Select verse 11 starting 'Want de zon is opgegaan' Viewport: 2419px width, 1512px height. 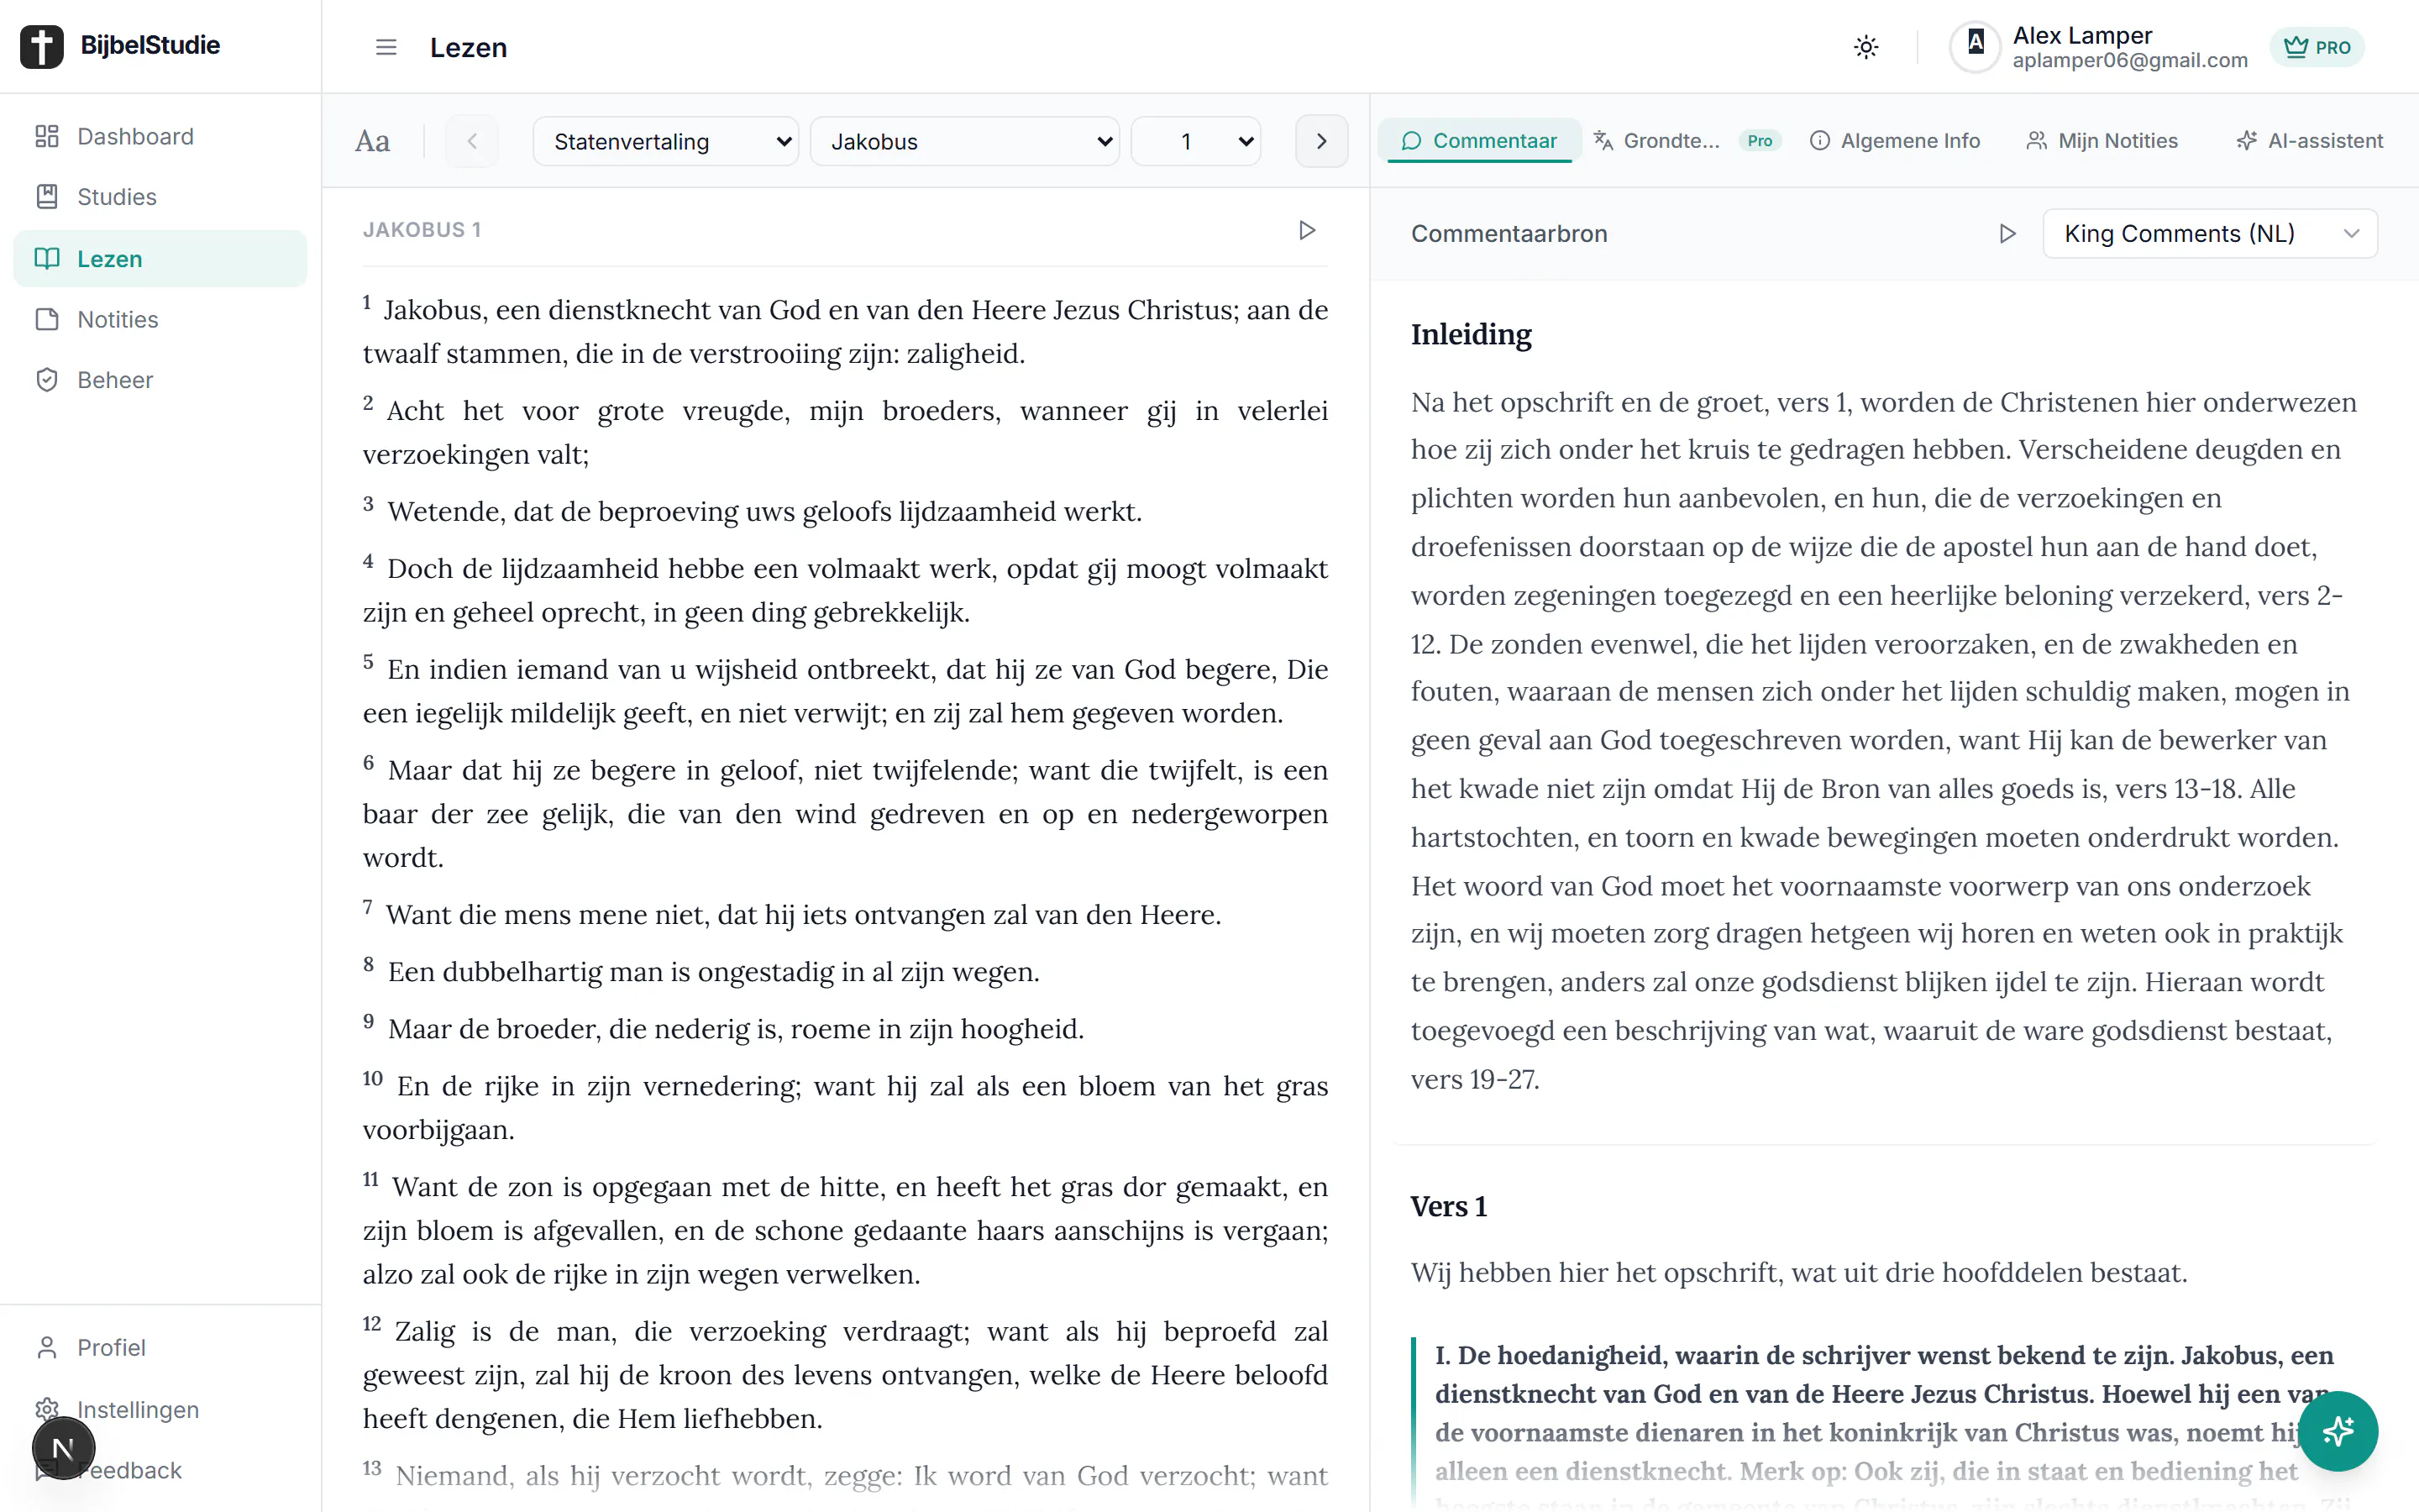pos(845,1230)
